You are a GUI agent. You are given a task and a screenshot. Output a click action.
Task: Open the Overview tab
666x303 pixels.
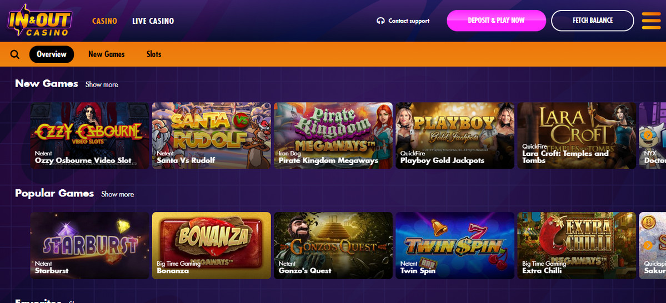tap(52, 54)
